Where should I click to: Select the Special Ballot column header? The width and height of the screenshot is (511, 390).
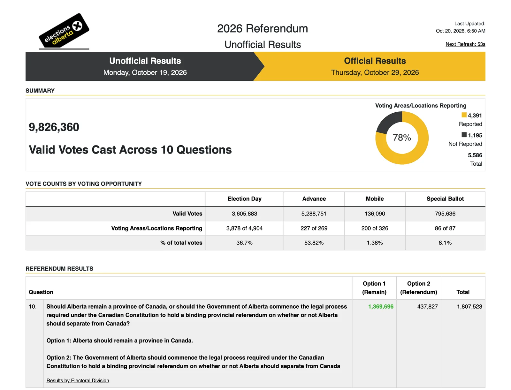point(445,199)
